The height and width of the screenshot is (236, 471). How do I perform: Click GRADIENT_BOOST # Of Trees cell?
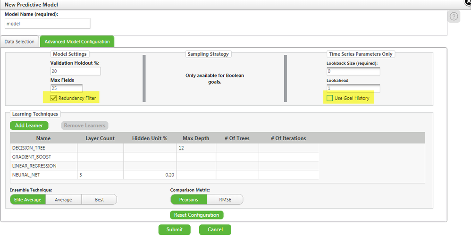pyautogui.click(x=237, y=157)
